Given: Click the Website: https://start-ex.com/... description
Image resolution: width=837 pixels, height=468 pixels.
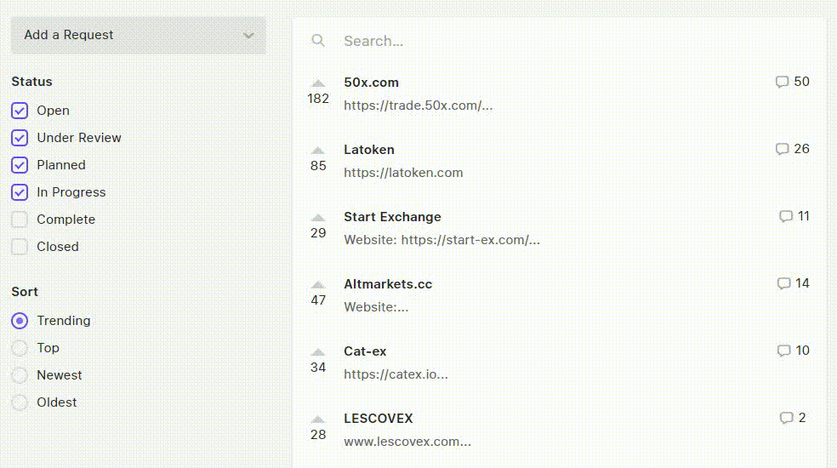Looking at the screenshot, I should tap(442, 241).
